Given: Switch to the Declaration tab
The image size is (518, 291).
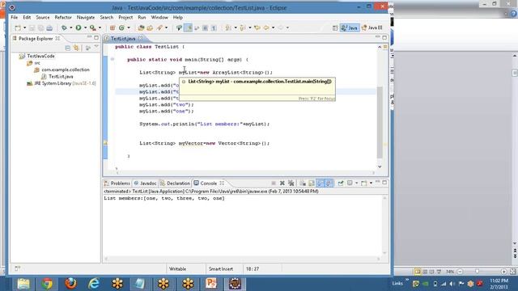Looking at the screenshot, I should pos(175,183).
